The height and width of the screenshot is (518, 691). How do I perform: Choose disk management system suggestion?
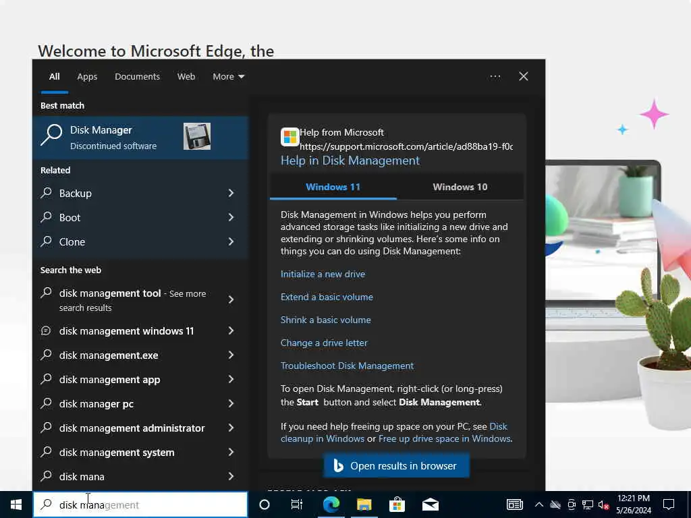click(x=140, y=452)
